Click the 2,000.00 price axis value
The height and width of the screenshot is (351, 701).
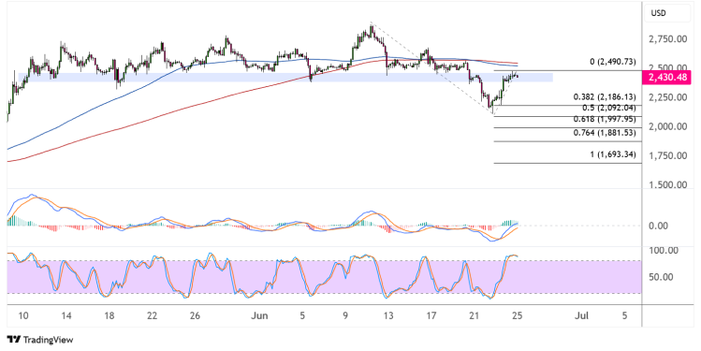click(667, 126)
